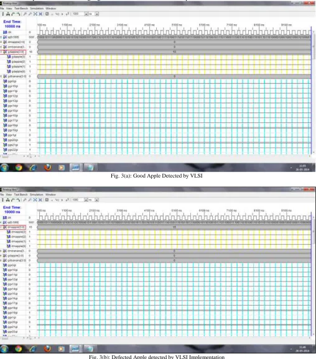
Task: Click the rectangular window icon in Fig. 3(a) toolbar
Action: (47, 14)
